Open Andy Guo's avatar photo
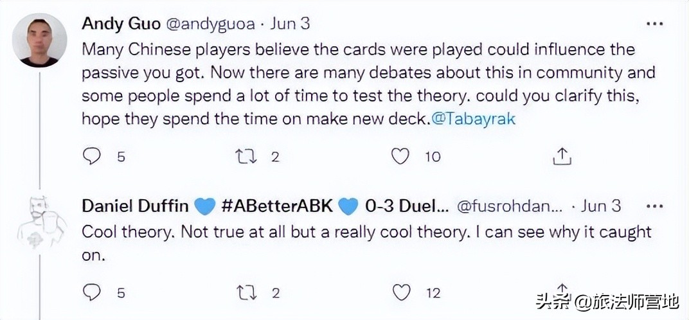The height and width of the screenshot is (320, 689). pyautogui.click(x=39, y=40)
